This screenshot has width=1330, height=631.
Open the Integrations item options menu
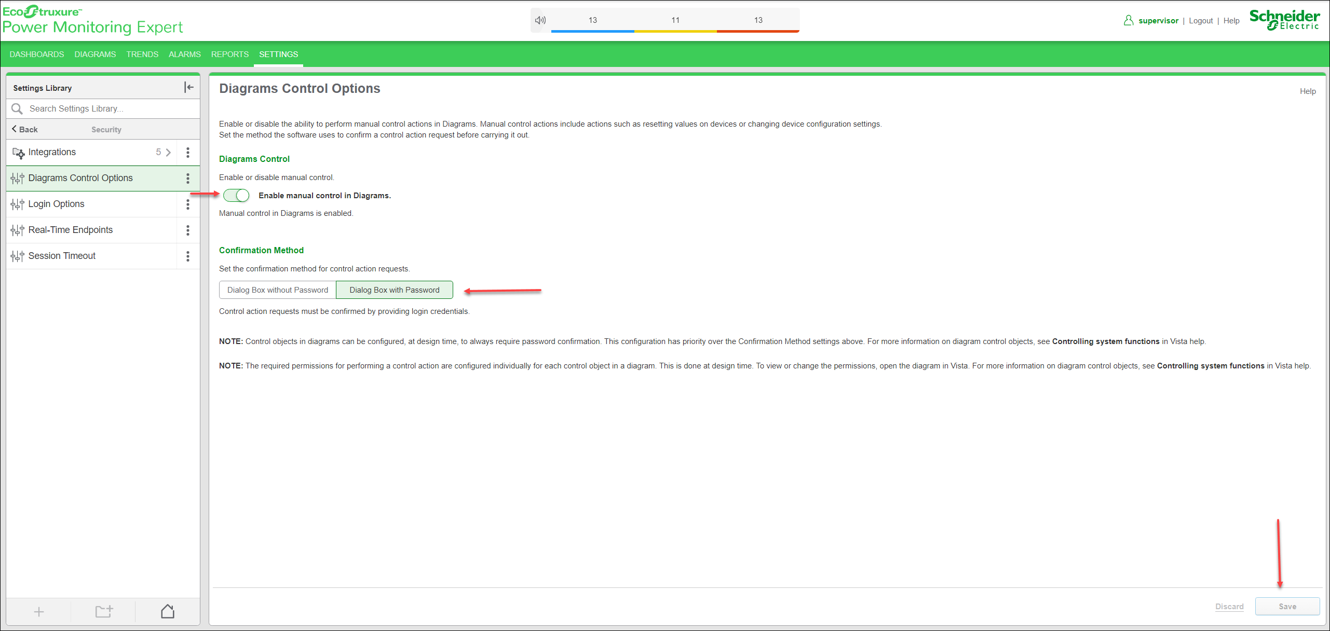(x=188, y=153)
